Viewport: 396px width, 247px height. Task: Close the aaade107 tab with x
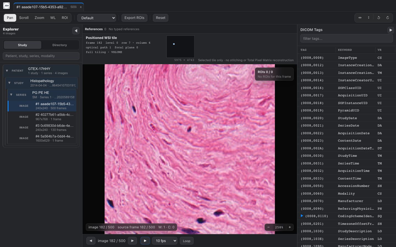(81, 7)
